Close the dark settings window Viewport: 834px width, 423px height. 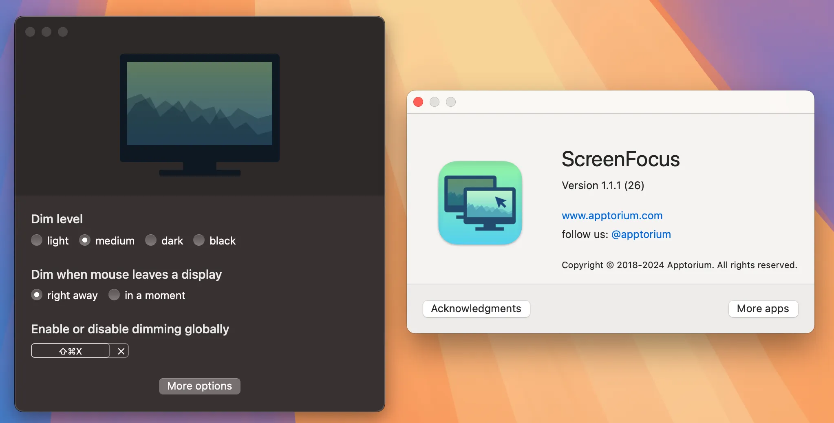click(x=30, y=32)
